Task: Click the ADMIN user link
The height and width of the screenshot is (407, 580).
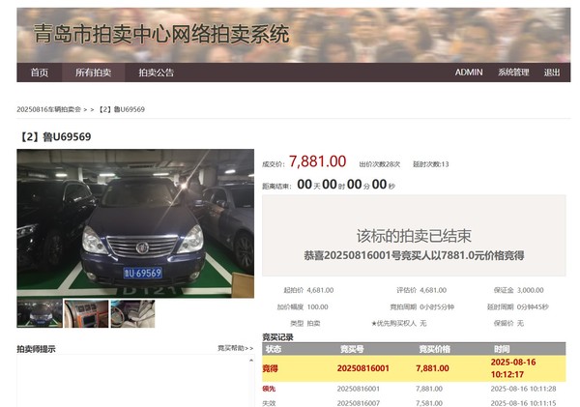Action: coord(469,73)
